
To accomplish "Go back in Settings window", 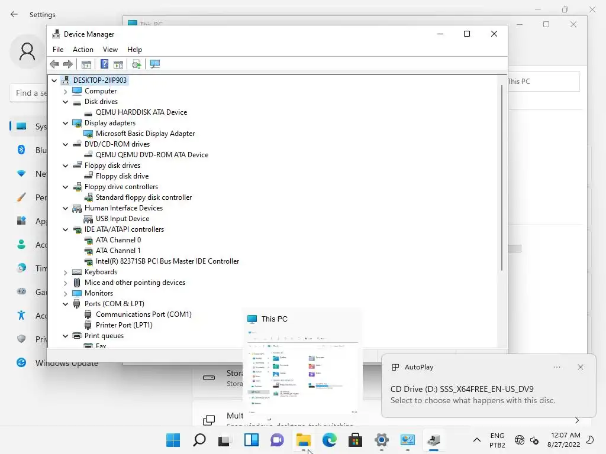I will (14, 15).
